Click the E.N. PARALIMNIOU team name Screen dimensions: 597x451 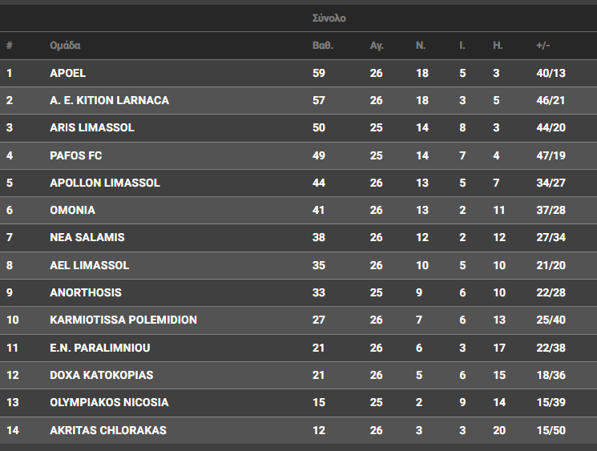[99, 348]
